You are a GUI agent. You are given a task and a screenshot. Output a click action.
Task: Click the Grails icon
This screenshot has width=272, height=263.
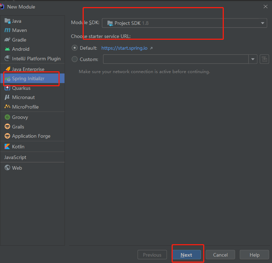point(7,127)
